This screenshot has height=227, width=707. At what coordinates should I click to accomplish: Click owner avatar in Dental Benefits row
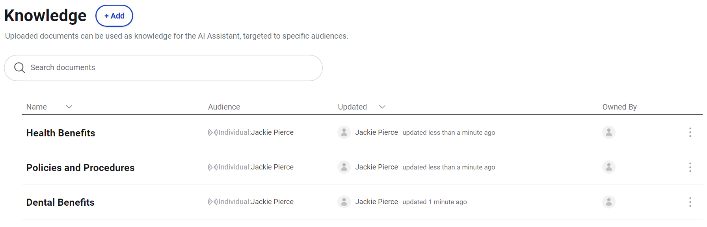pyautogui.click(x=608, y=202)
